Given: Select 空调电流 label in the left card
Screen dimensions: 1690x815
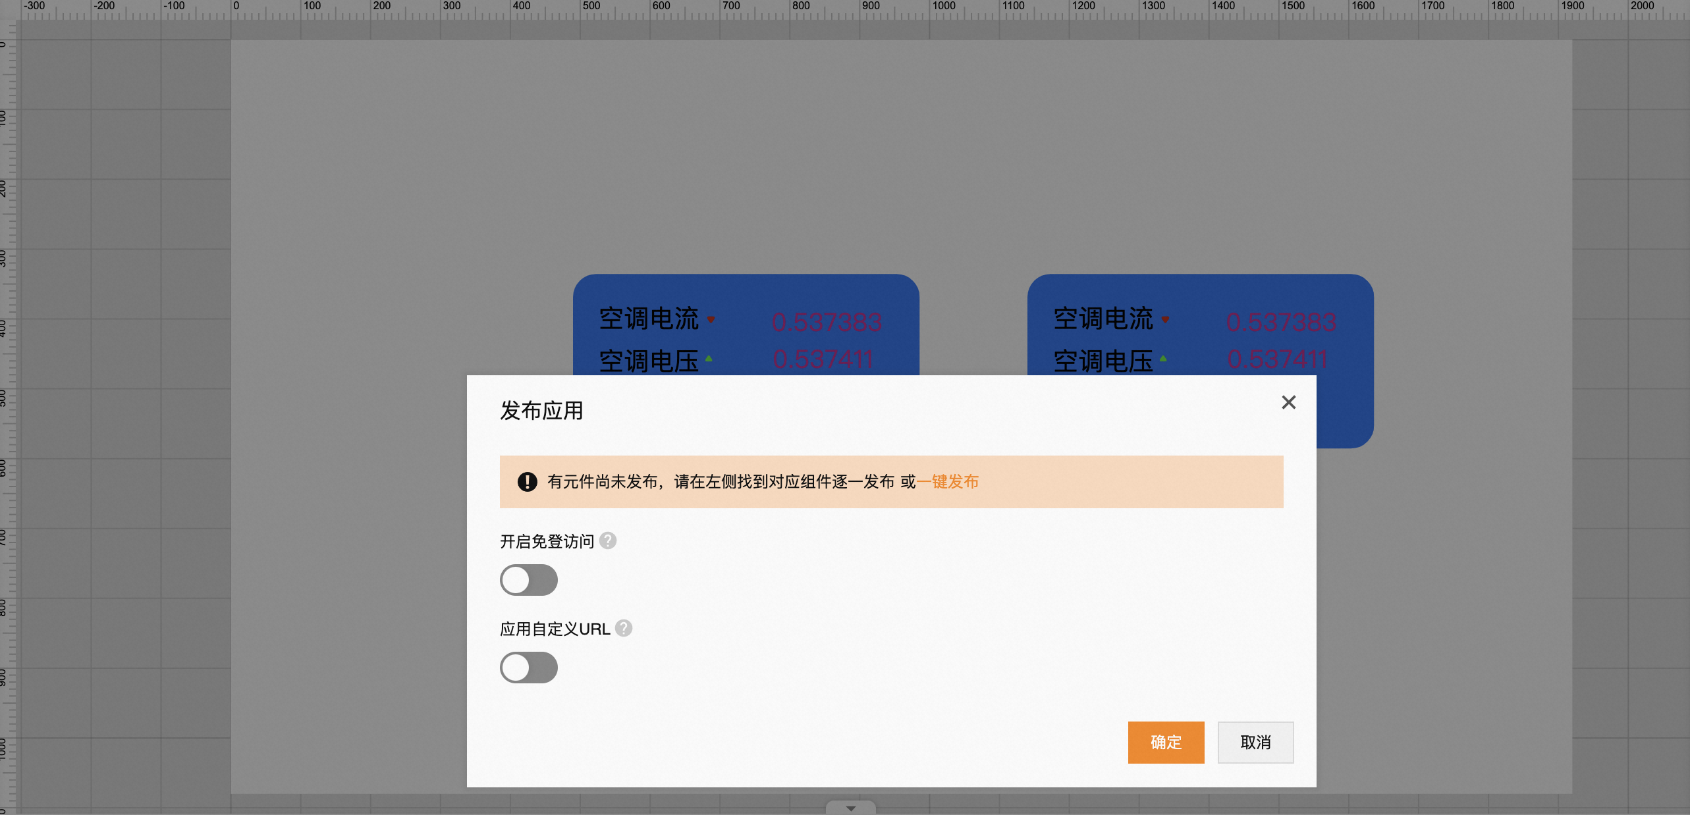Looking at the screenshot, I should (649, 319).
